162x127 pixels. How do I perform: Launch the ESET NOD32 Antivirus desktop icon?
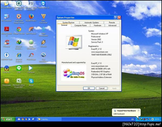19,5
